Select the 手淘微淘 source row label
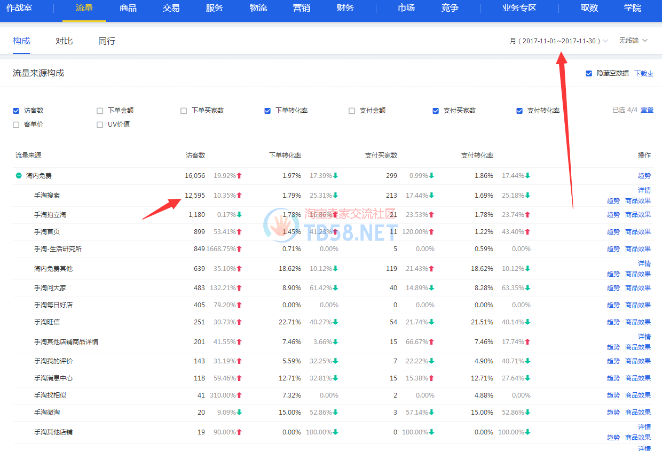The width and height of the screenshot is (662, 451). pyautogui.click(x=47, y=413)
